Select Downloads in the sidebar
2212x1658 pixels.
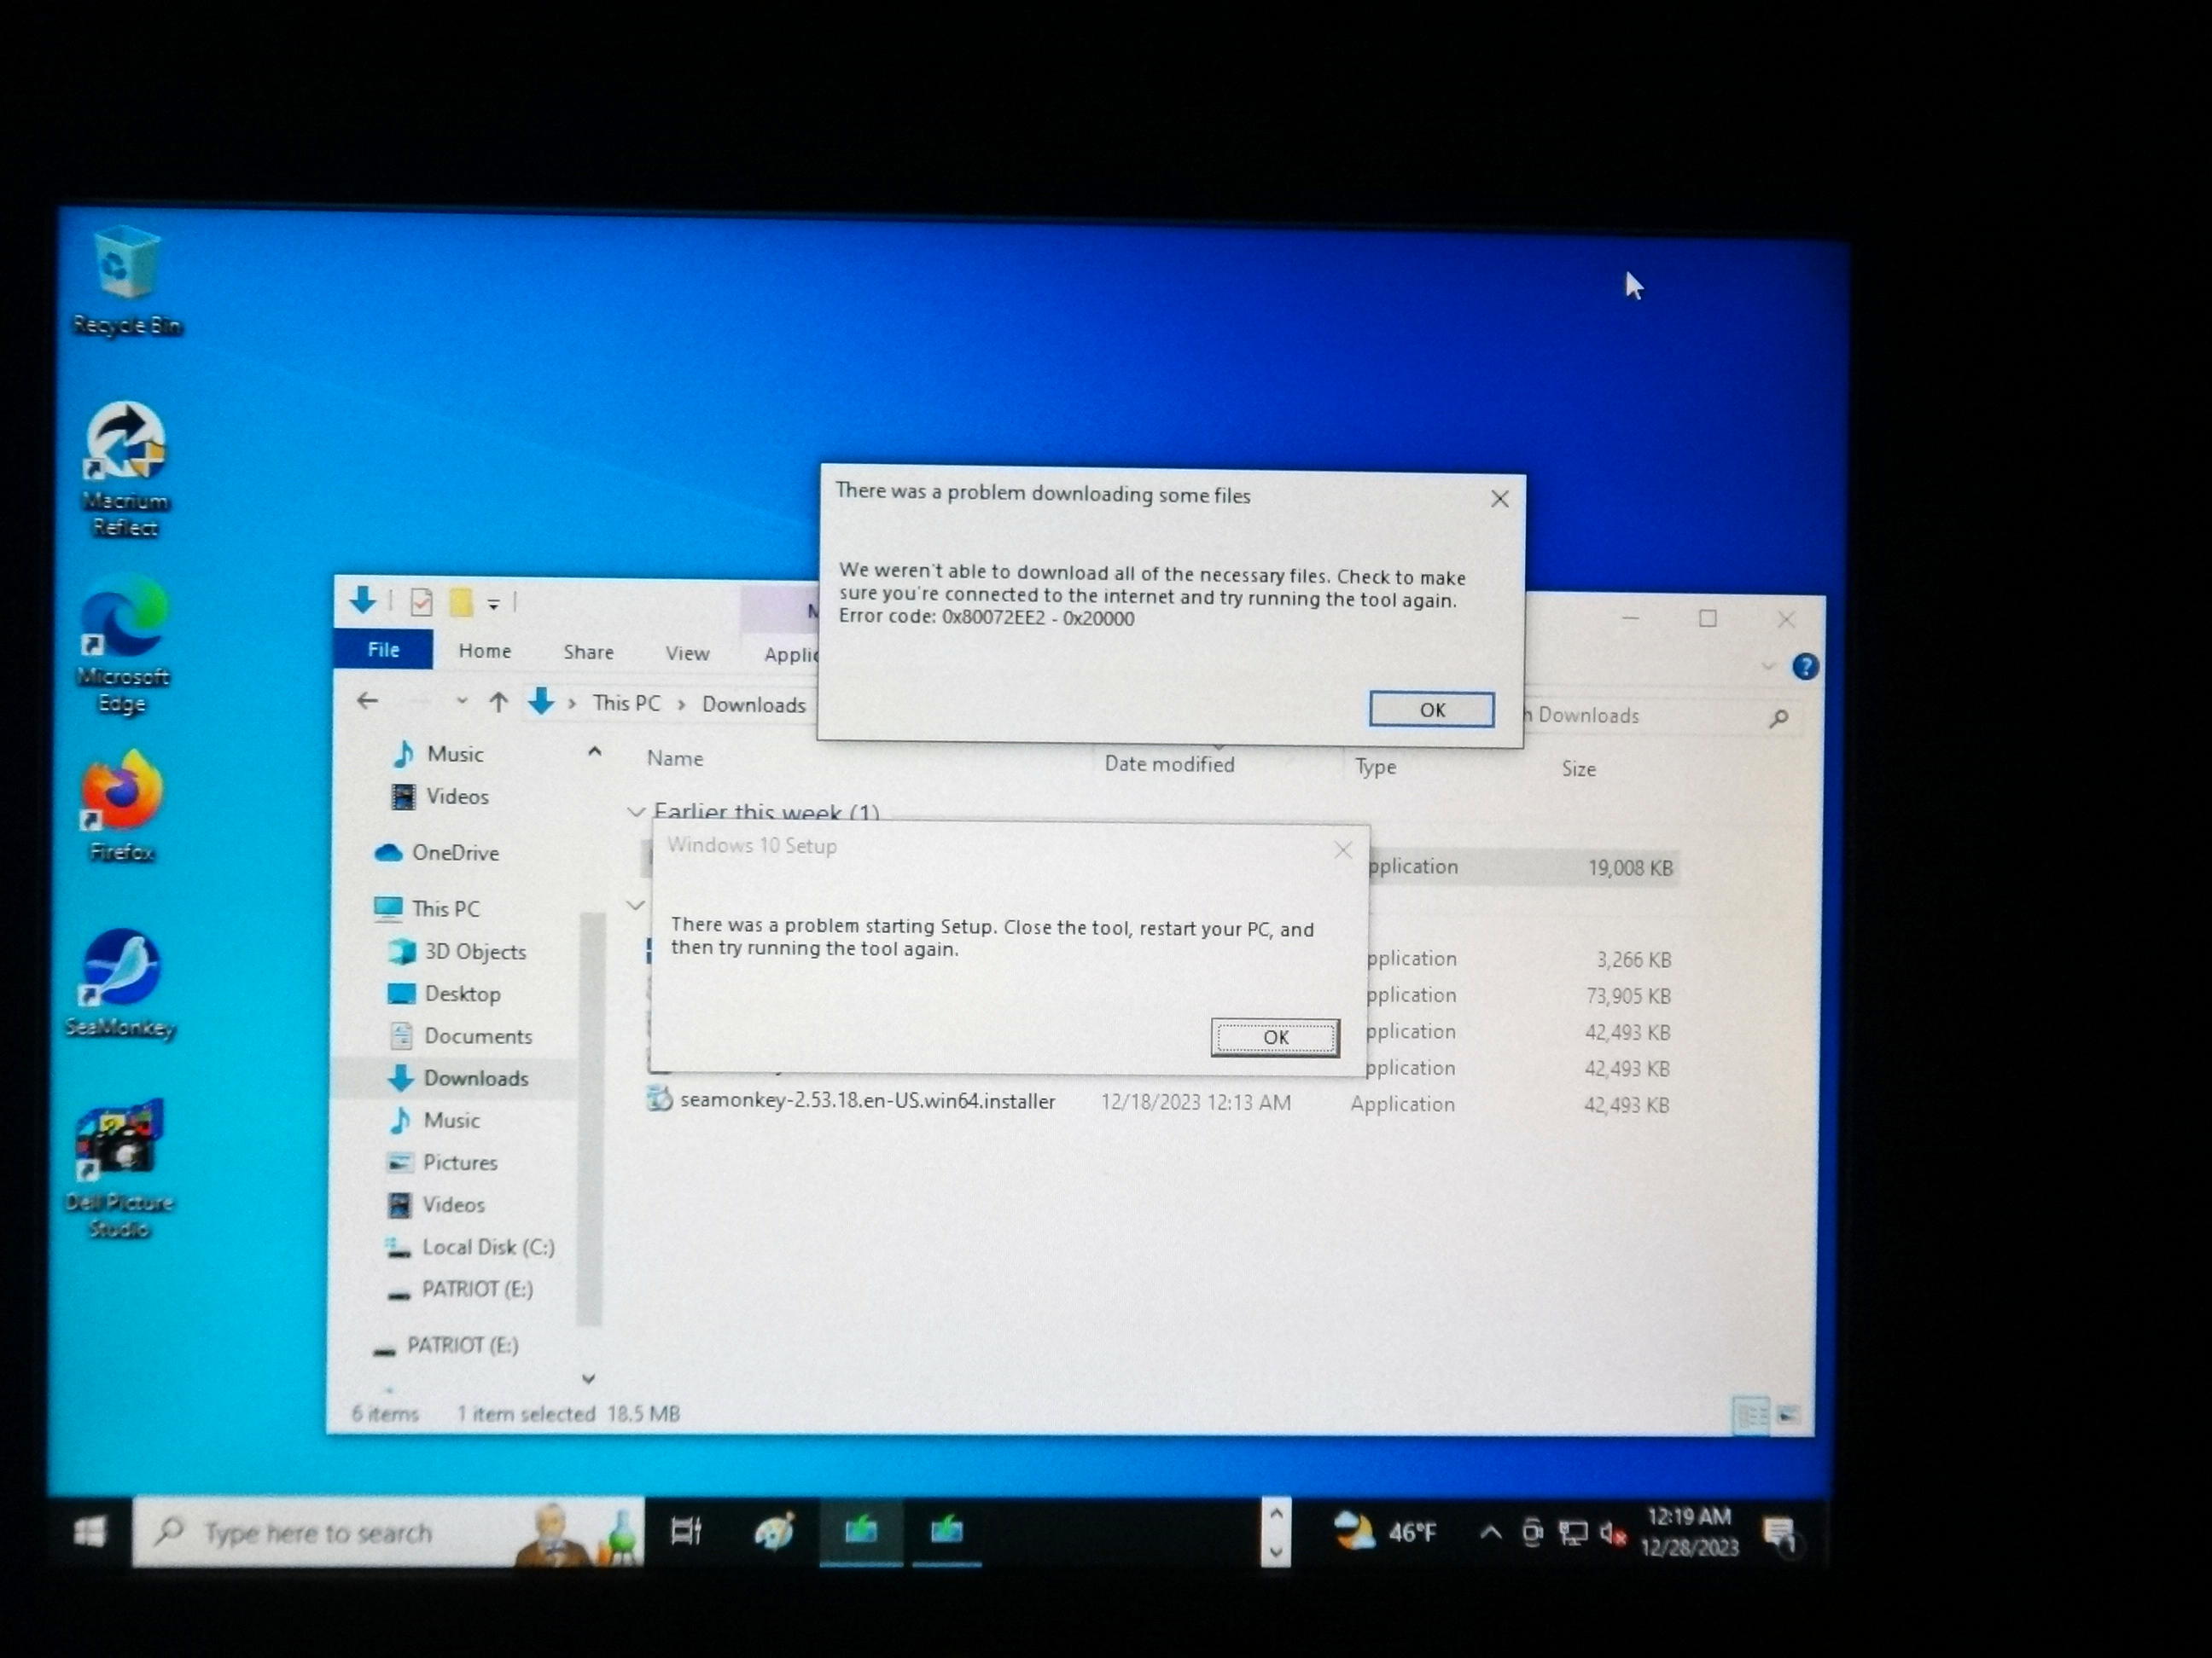coord(458,1078)
